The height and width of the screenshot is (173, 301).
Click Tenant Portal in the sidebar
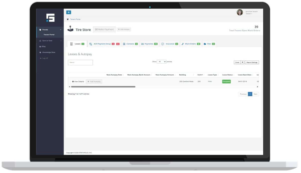point(49,35)
